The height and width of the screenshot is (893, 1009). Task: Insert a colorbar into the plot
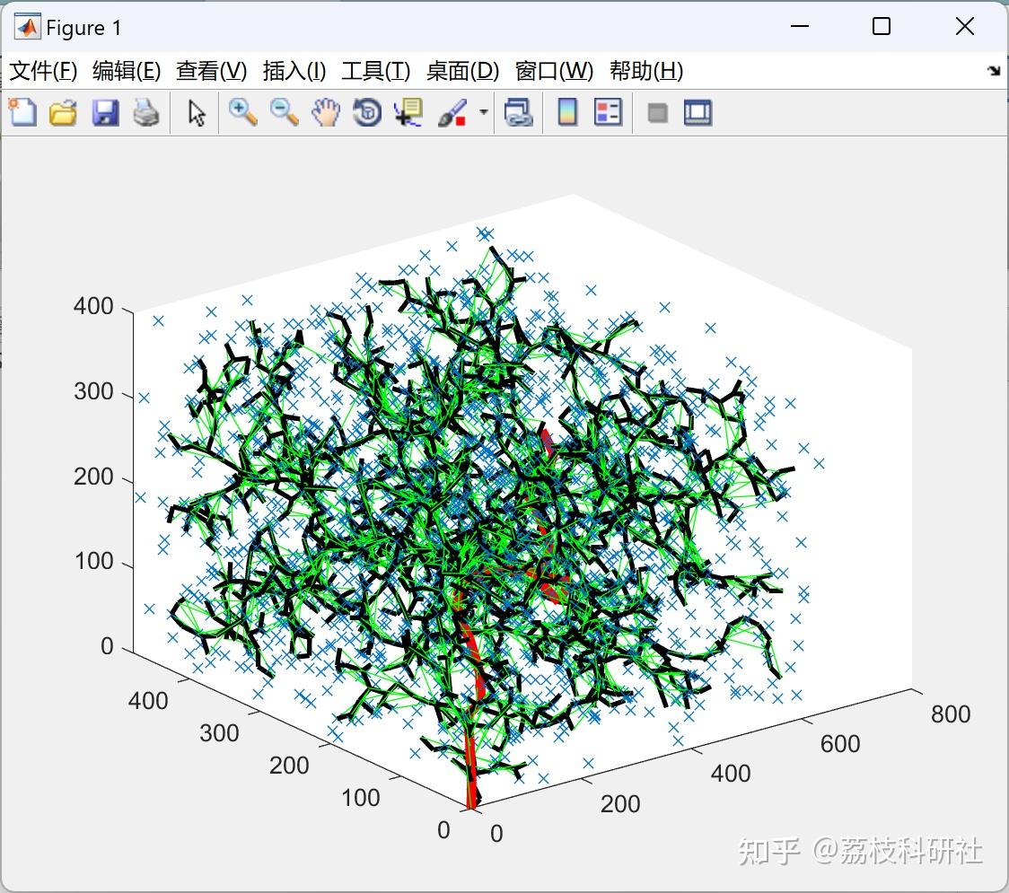tap(566, 112)
